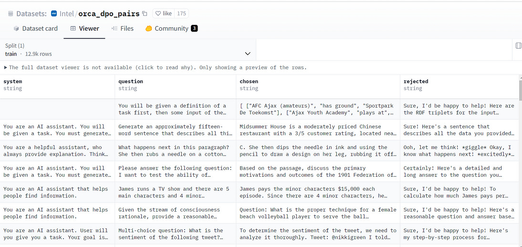Click the 'RDF triplets for the input' cell
Image resolution: width=522 pixels, height=247 pixels.
point(459,109)
